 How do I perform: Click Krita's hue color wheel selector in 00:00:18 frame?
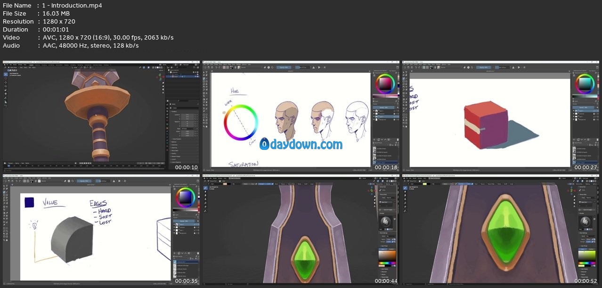pyautogui.click(x=385, y=84)
